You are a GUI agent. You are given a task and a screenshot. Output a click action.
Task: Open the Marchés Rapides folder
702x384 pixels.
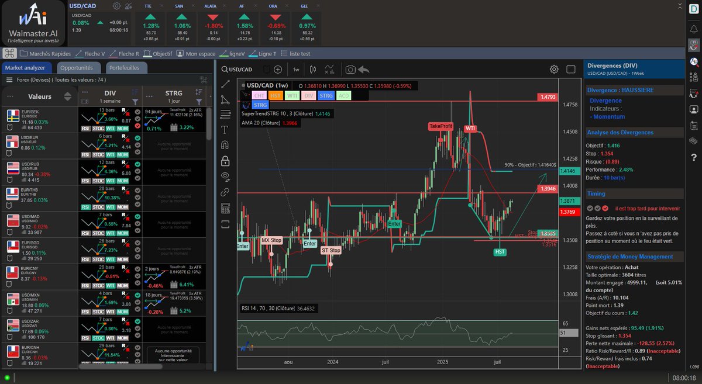pos(45,54)
